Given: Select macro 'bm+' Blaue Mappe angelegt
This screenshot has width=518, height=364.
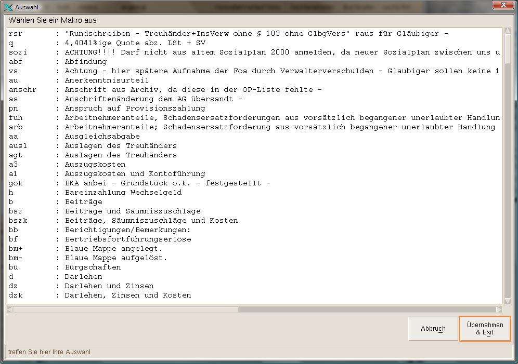Looking at the screenshot, I should pos(254,248).
